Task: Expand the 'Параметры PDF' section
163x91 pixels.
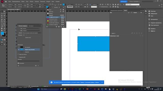Action: pos(18,57)
